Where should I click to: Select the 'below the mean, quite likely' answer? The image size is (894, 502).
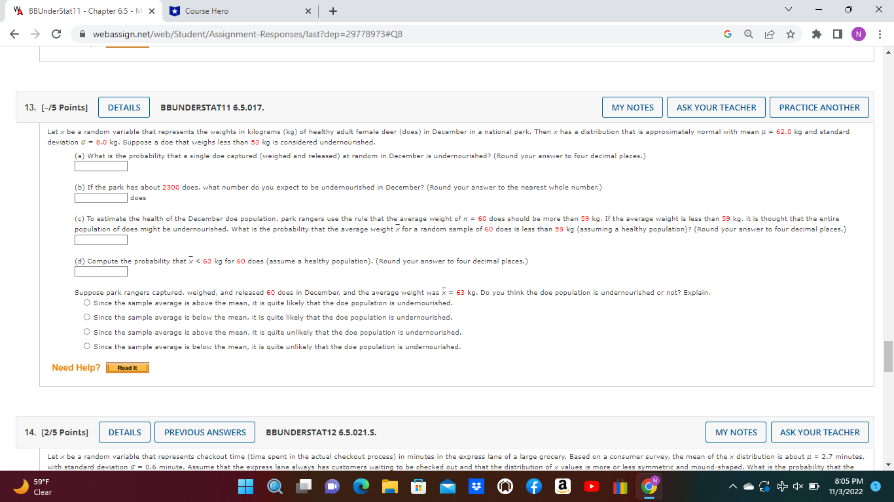(x=86, y=316)
